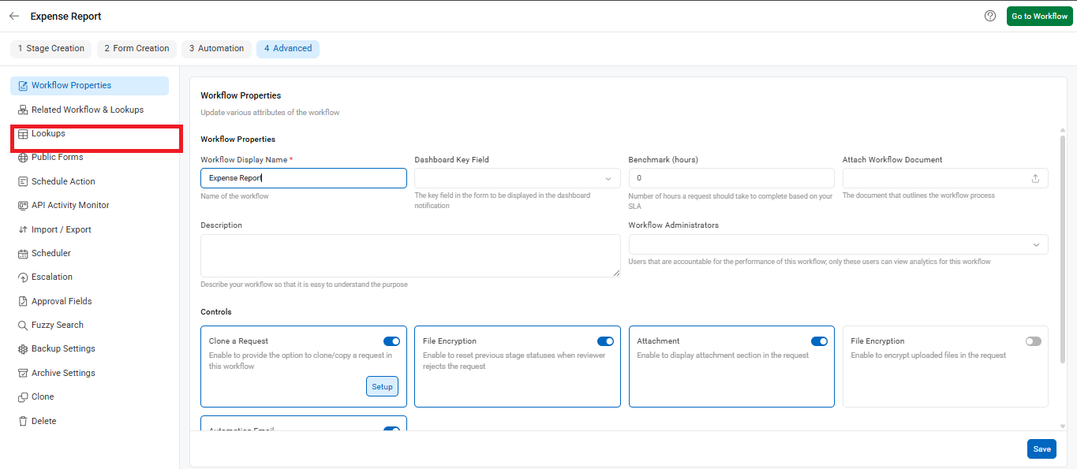Open the Workflow Administrators dropdown
Image resolution: width=1077 pixels, height=469 pixels.
tap(838, 244)
